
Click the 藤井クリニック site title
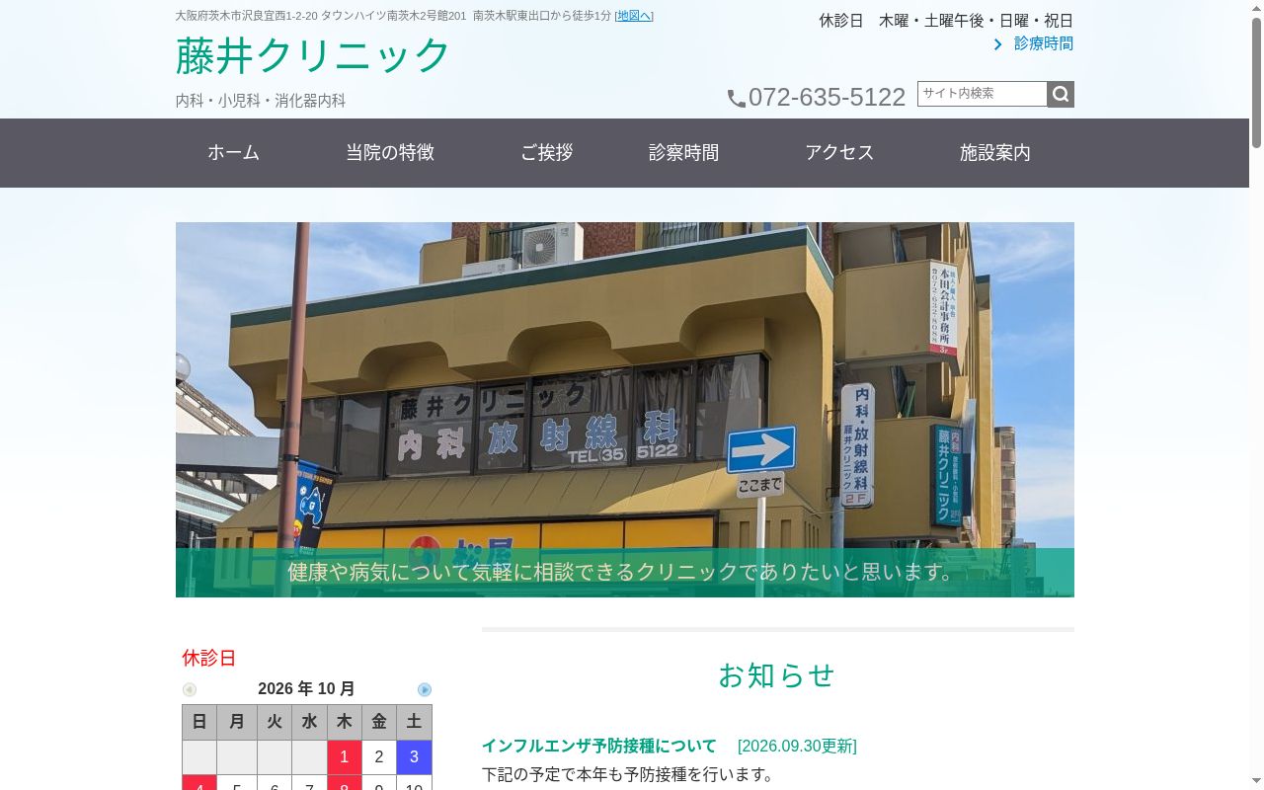[313, 55]
